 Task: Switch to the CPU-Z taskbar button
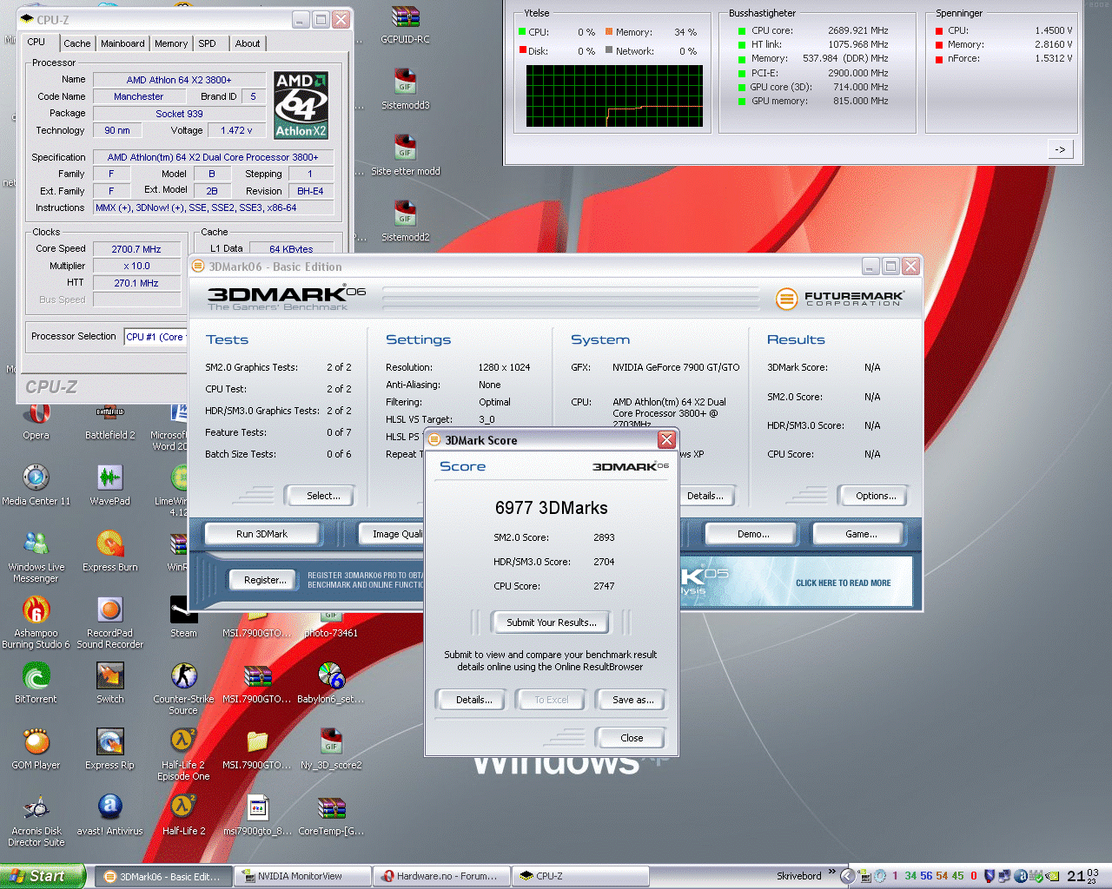click(580, 877)
